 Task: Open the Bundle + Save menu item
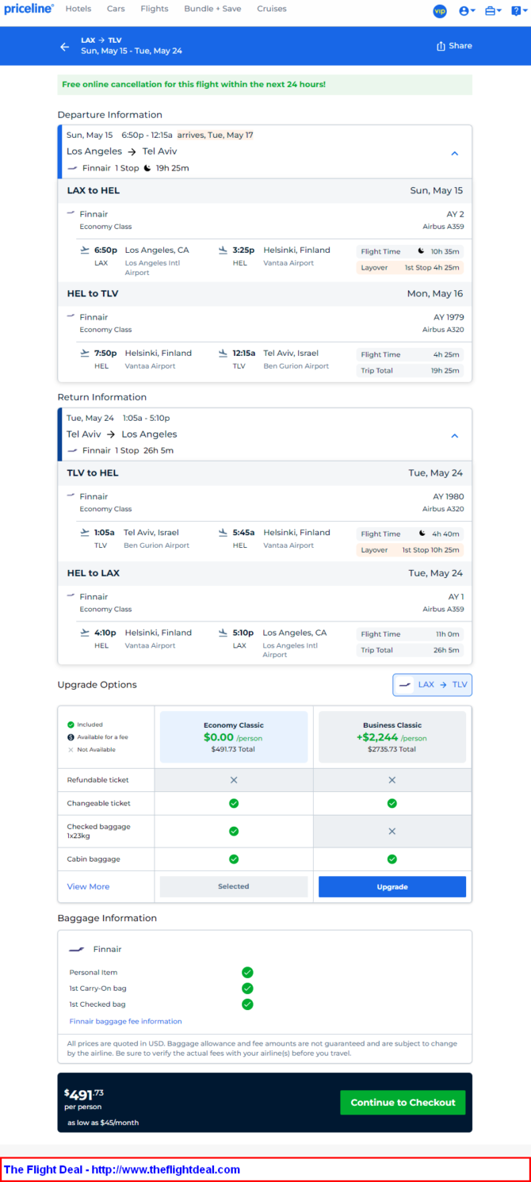coord(212,9)
